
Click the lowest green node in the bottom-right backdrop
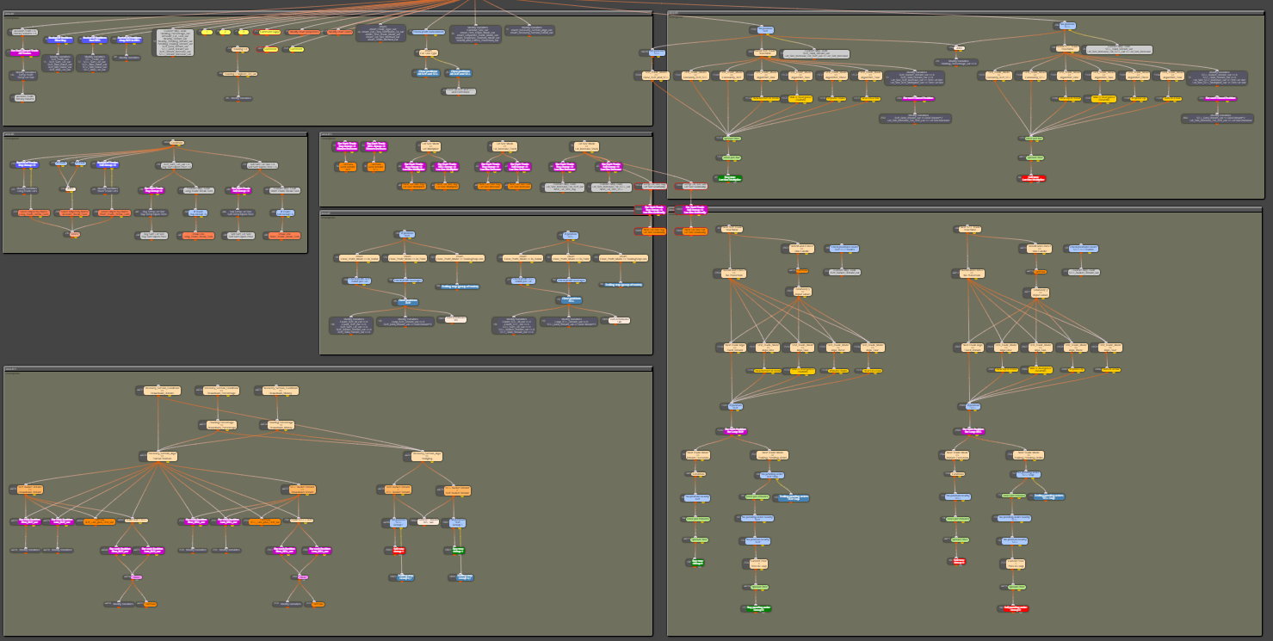[756, 608]
